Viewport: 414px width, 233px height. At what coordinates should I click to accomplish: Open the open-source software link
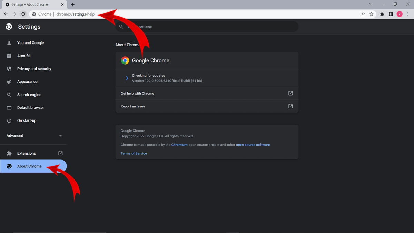(253, 145)
